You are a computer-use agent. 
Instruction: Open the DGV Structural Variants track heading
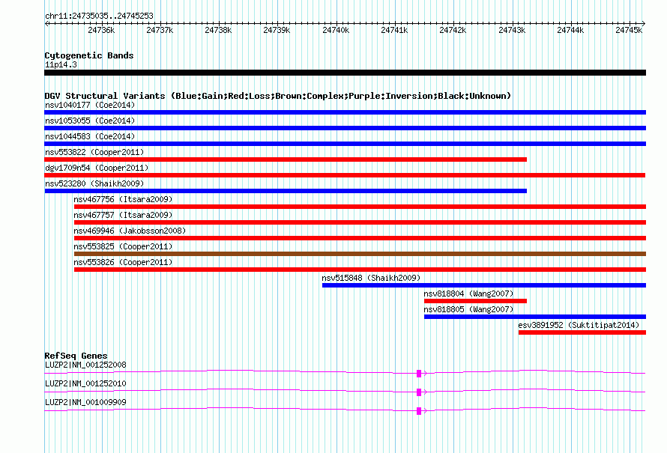[x=277, y=96]
